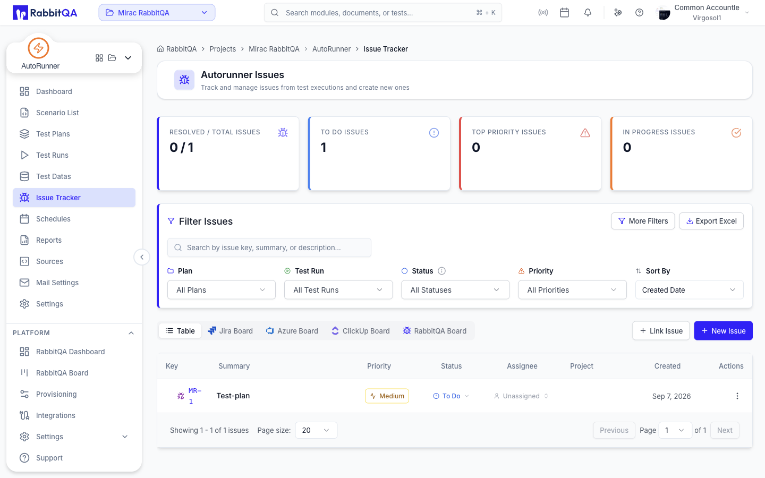Screen dimensions: 765x478
Task: Click Export Excel button
Action: (711, 221)
